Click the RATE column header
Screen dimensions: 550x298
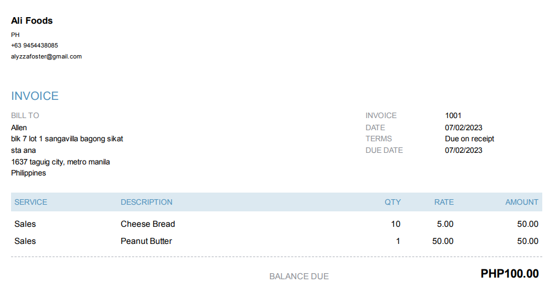[x=444, y=202]
